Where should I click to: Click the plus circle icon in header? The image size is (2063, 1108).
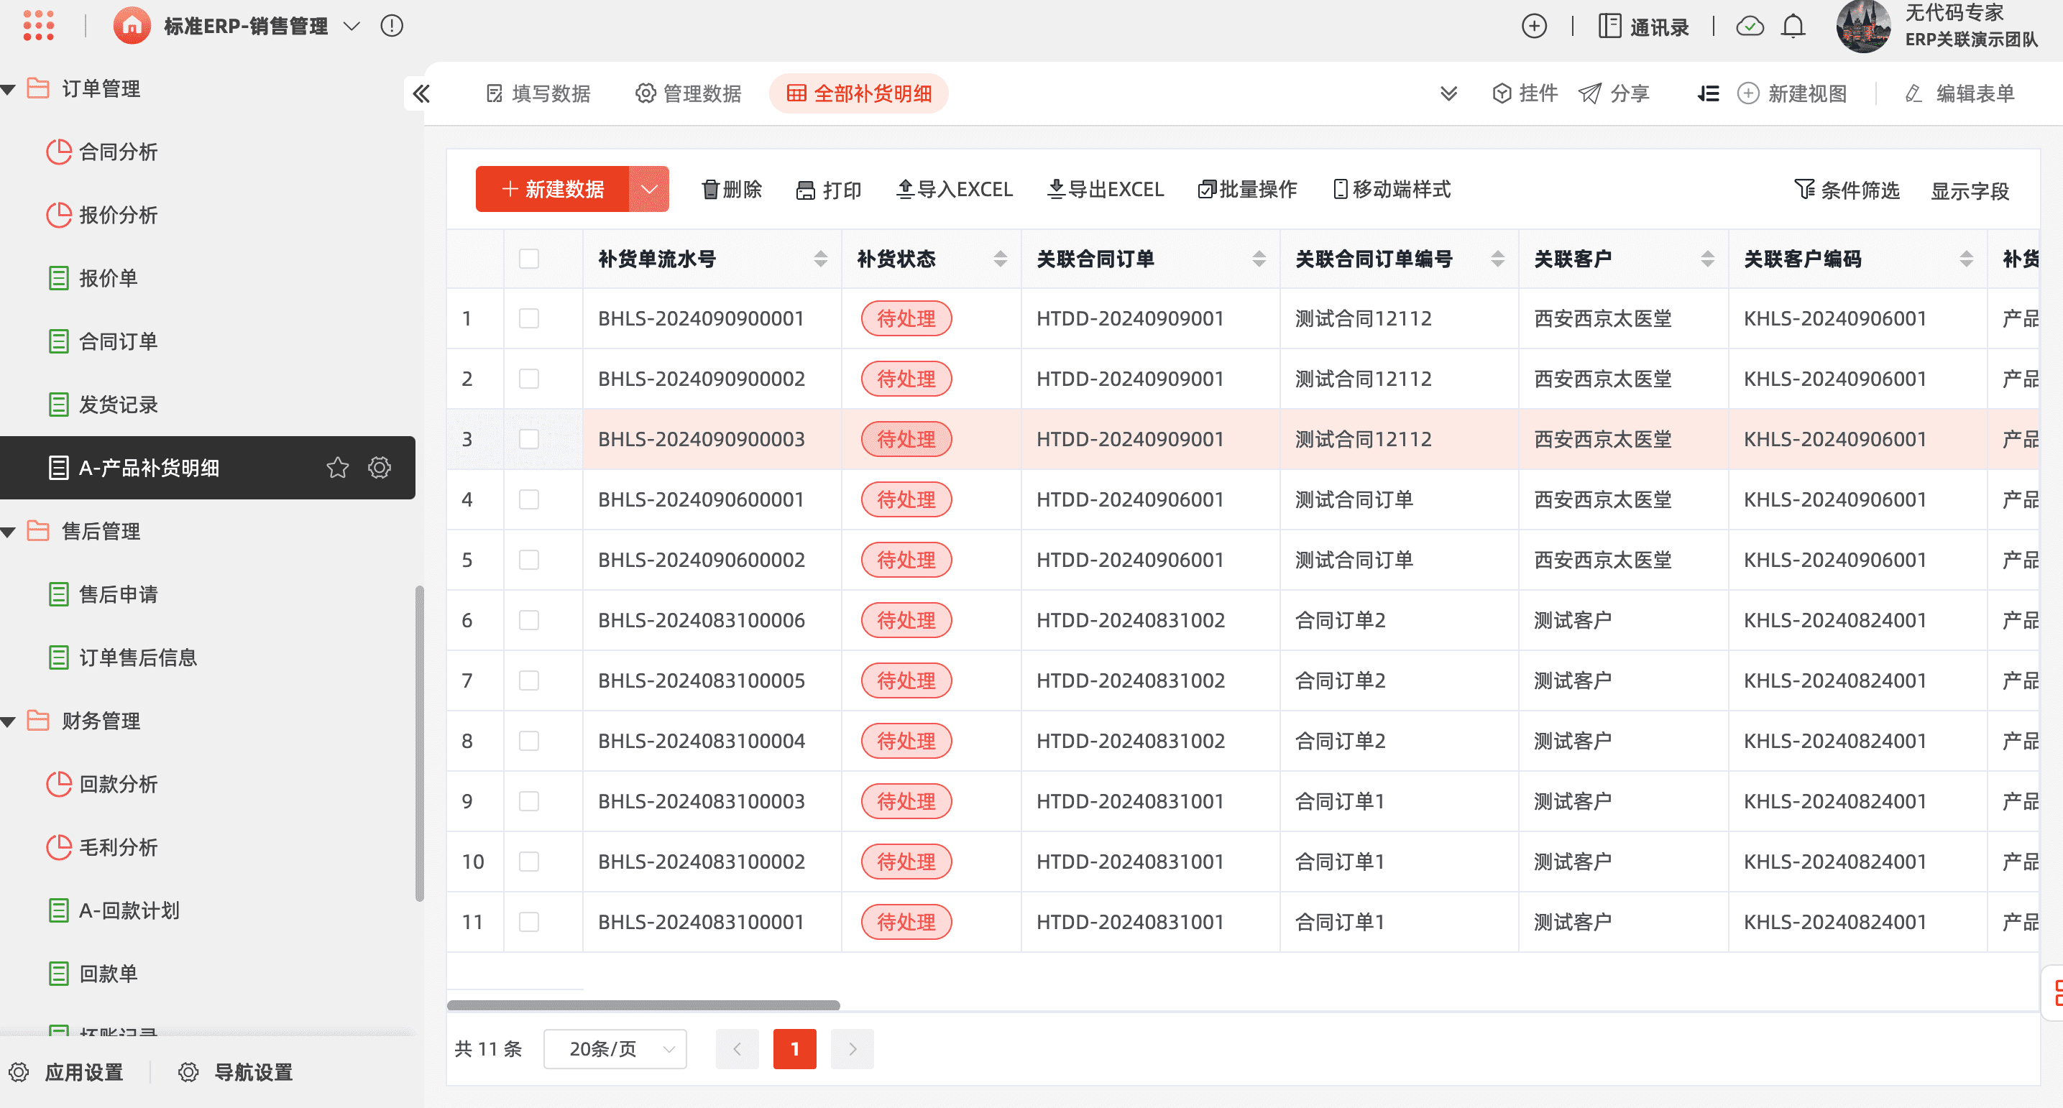tap(1534, 27)
